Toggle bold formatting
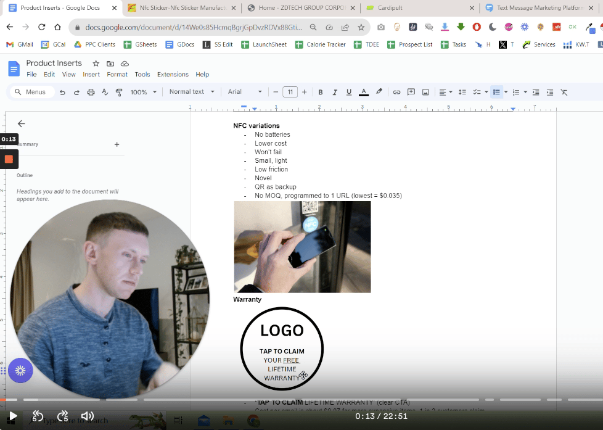The image size is (603, 430). (321, 92)
